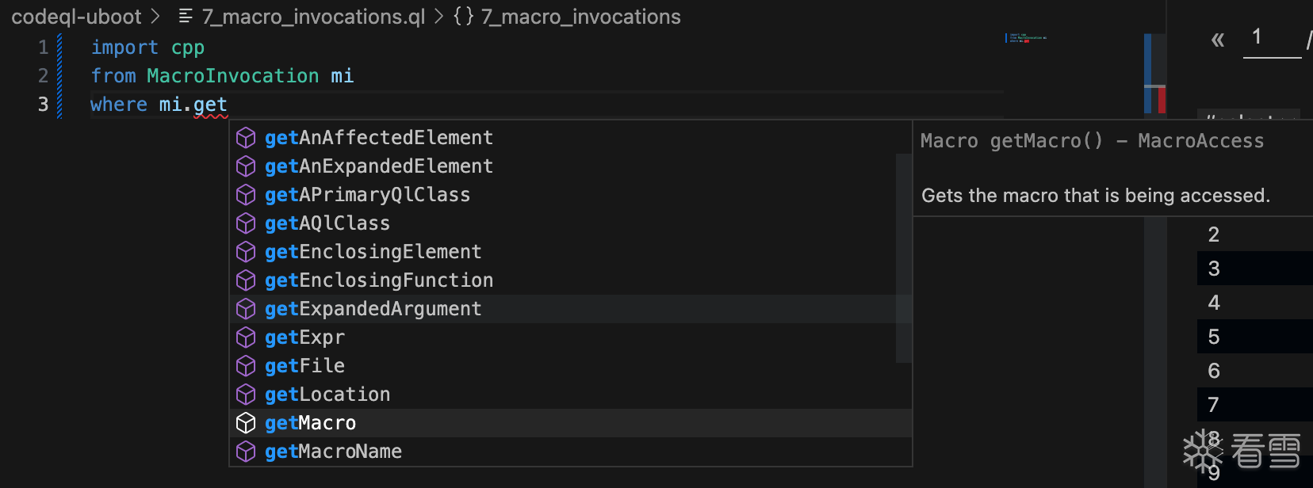Click the cube icon beside getAnAffectedElement
The image size is (1313, 488).
point(246,138)
